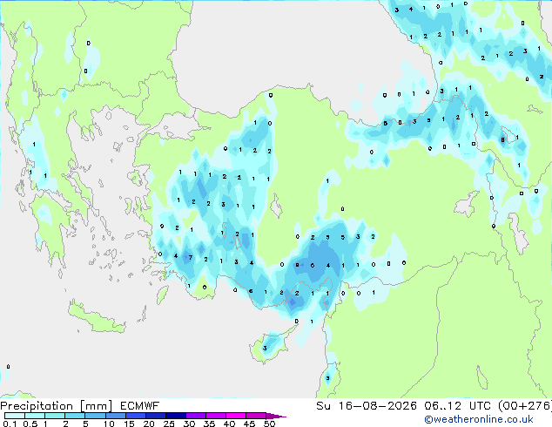Screen dimensions: 552x427
Task: Click the legend swatch between 10 and 15
Action: coord(115,416)
